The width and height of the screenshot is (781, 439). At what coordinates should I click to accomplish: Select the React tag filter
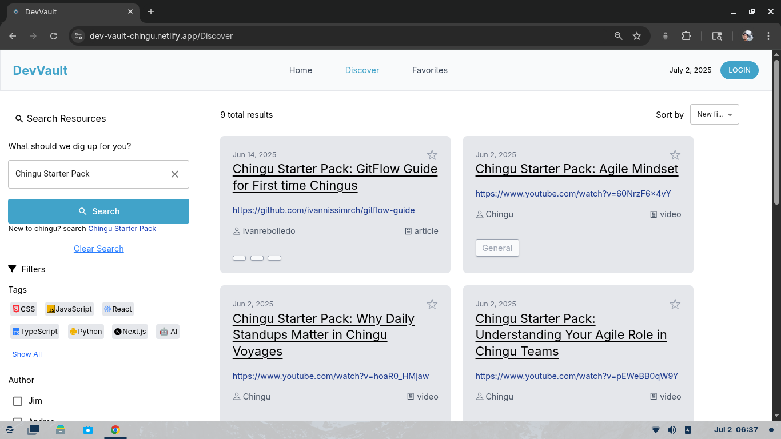pos(118,309)
